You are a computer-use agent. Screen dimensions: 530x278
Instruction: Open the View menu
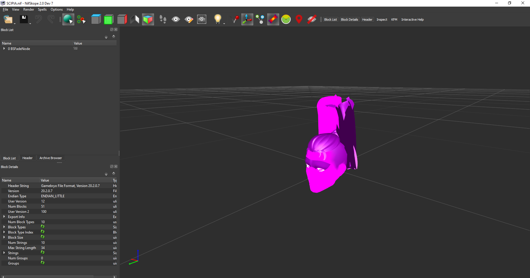pyautogui.click(x=16, y=9)
